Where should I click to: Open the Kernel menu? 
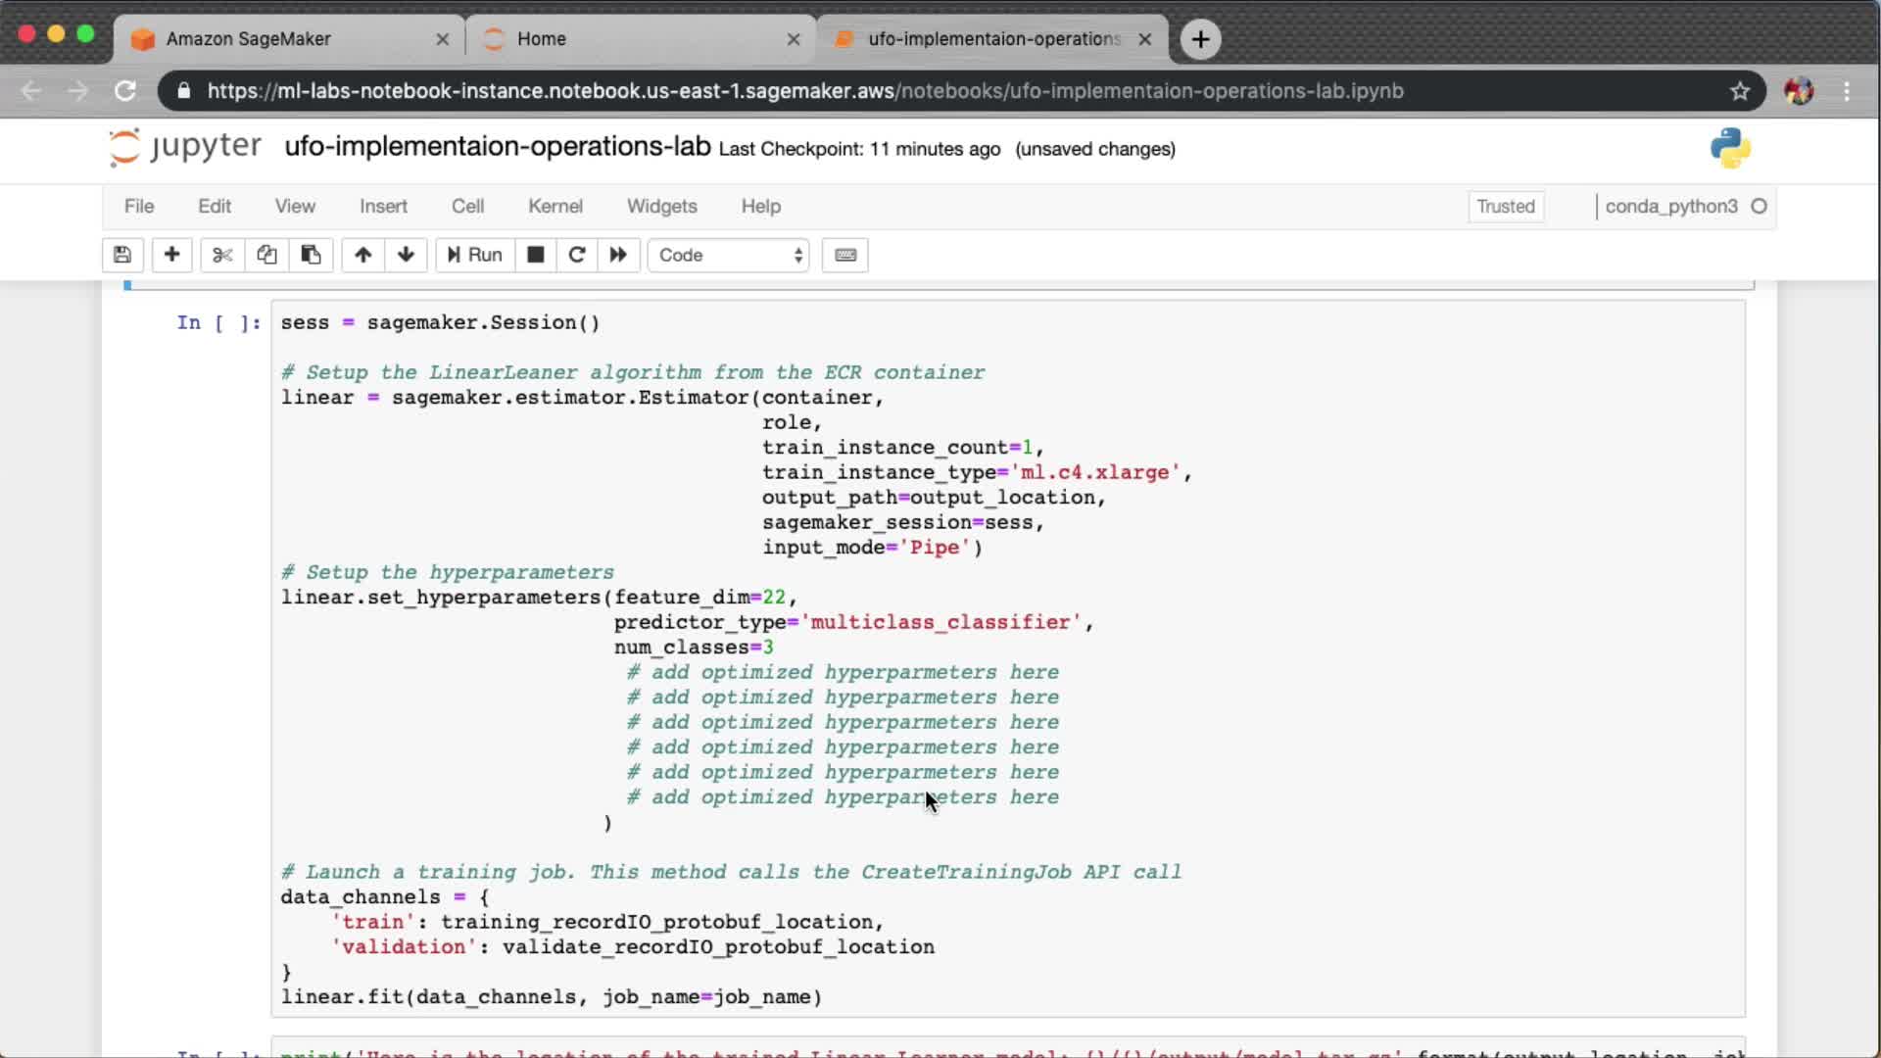pyautogui.click(x=555, y=206)
